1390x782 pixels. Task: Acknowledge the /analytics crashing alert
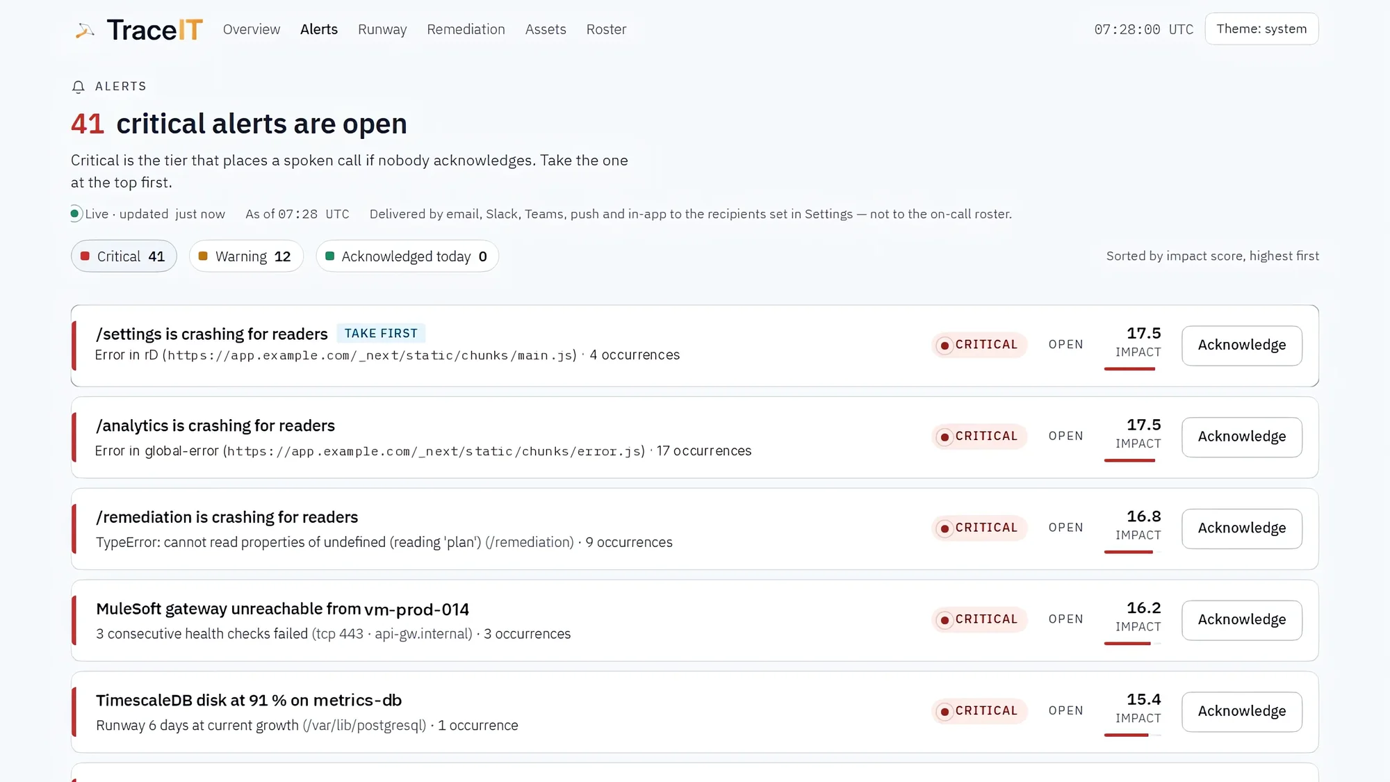(x=1242, y=437)
